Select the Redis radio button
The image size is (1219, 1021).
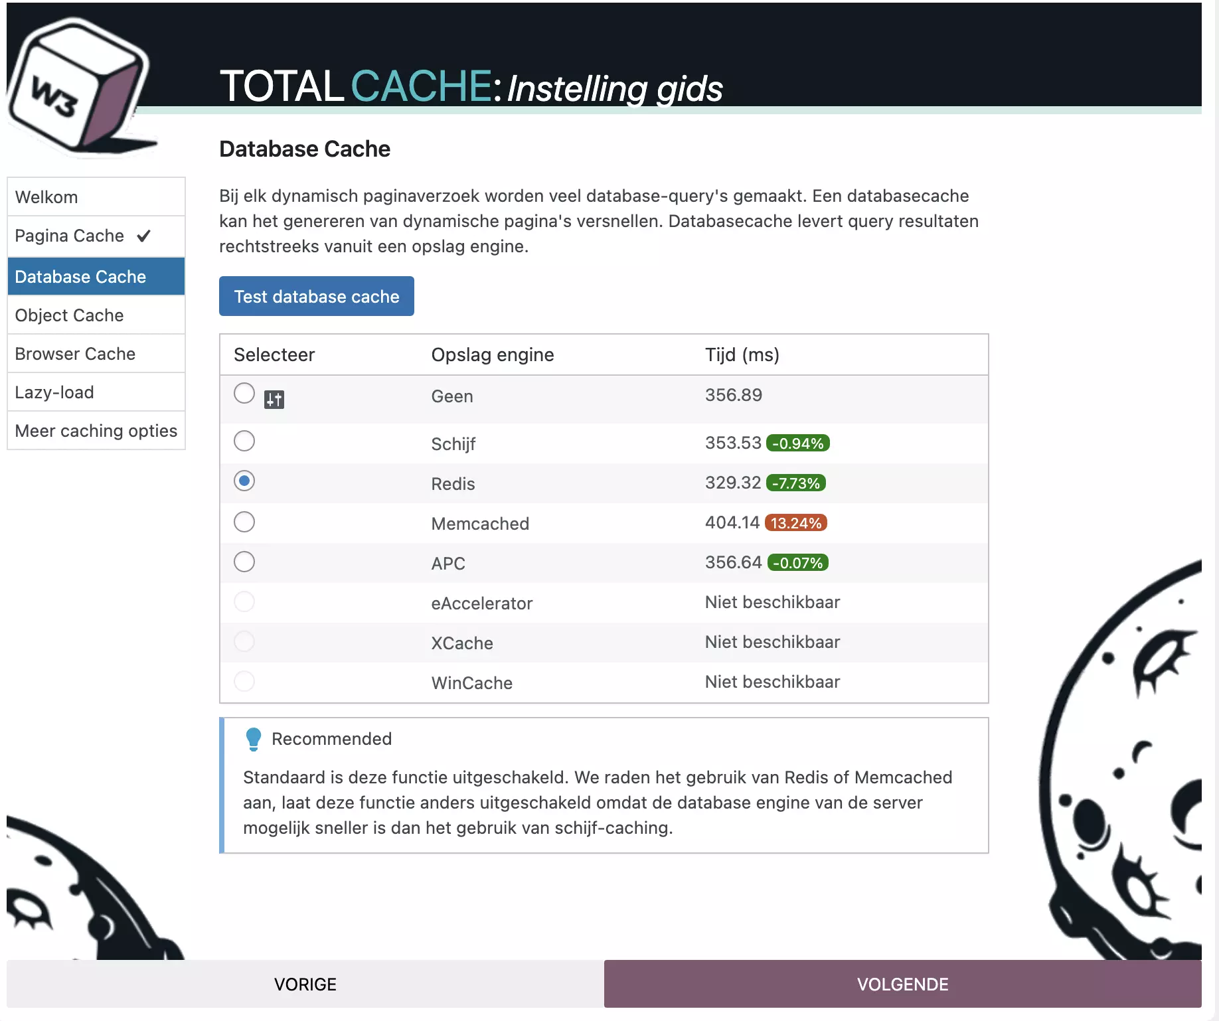point(244,481)
